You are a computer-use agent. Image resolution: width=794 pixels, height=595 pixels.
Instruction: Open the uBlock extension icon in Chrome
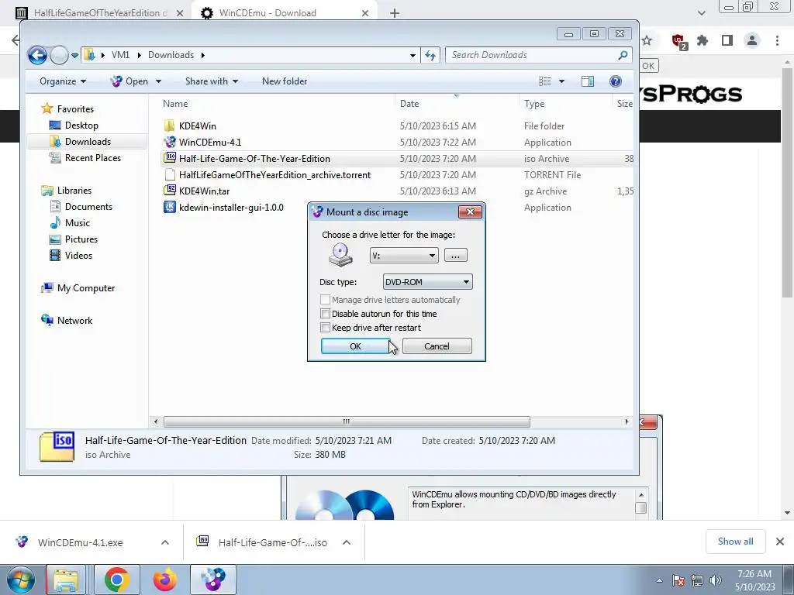pyautogui.click(x=678, y=41)
